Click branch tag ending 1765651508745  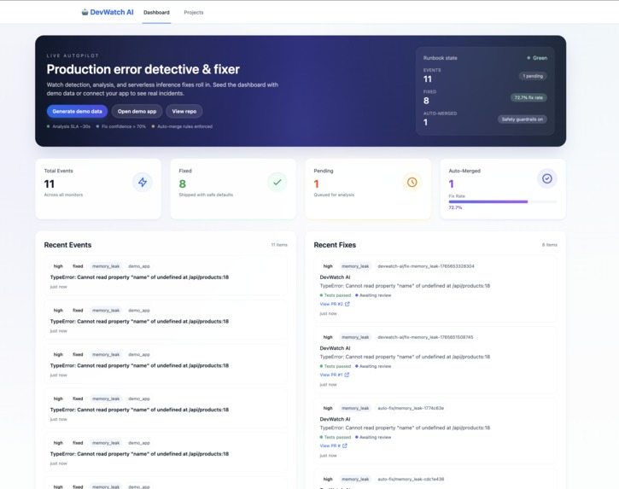(x=425, y=337)
